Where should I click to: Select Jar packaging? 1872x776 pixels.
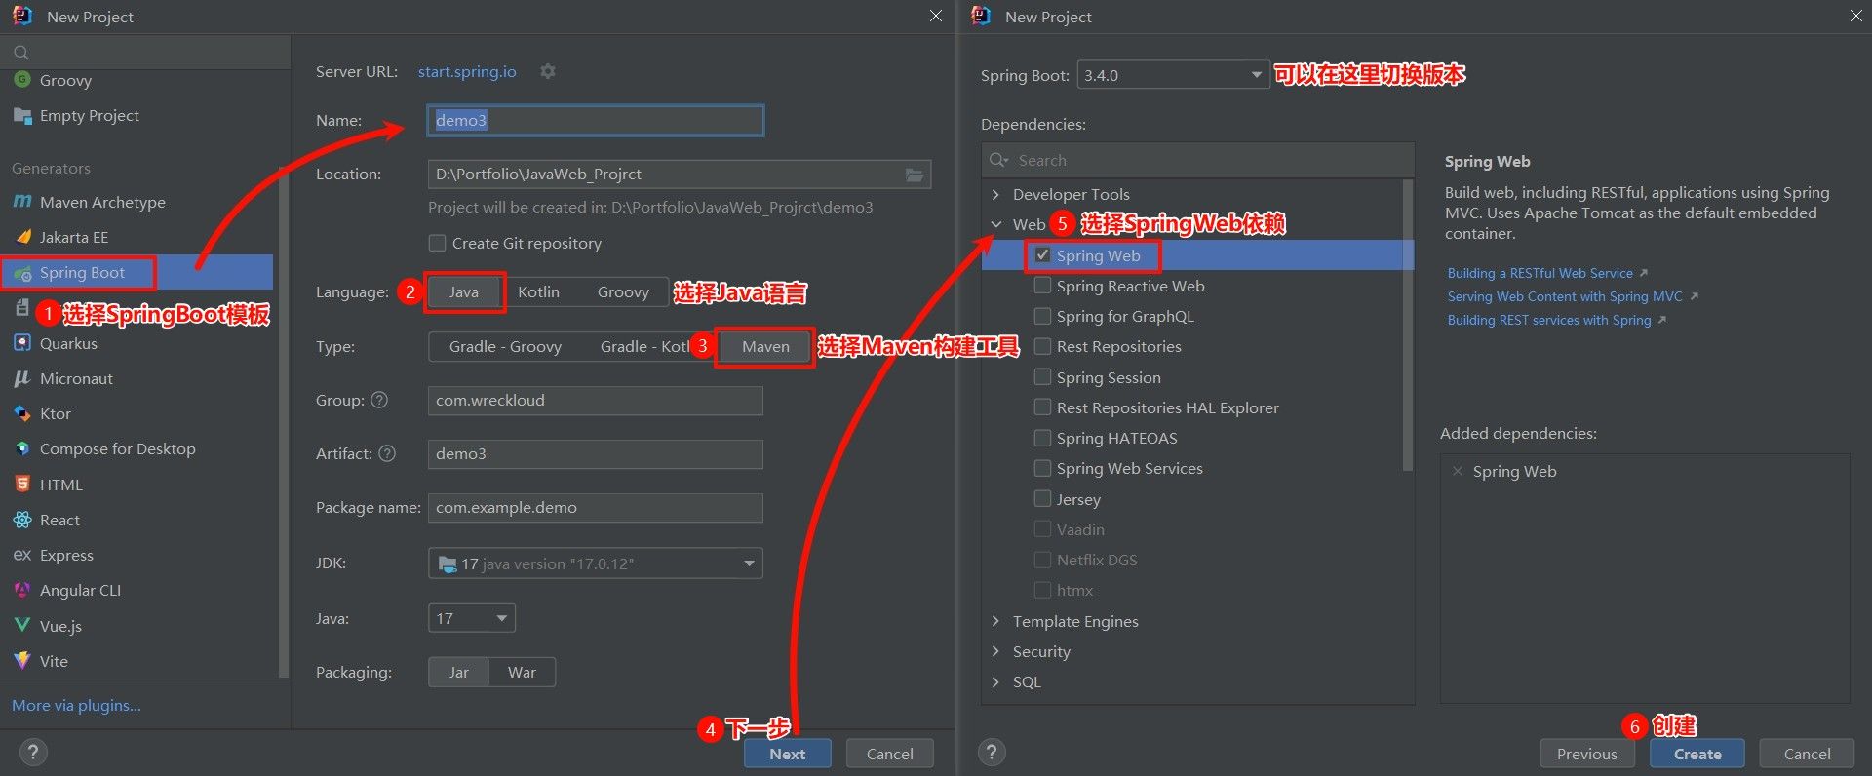tap(459, 672)
